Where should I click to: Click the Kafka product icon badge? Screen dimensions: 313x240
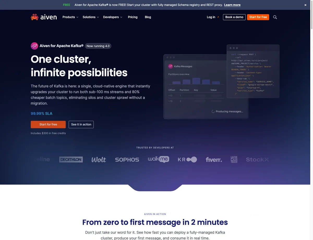pyautogui.click(x=34, y=46)
